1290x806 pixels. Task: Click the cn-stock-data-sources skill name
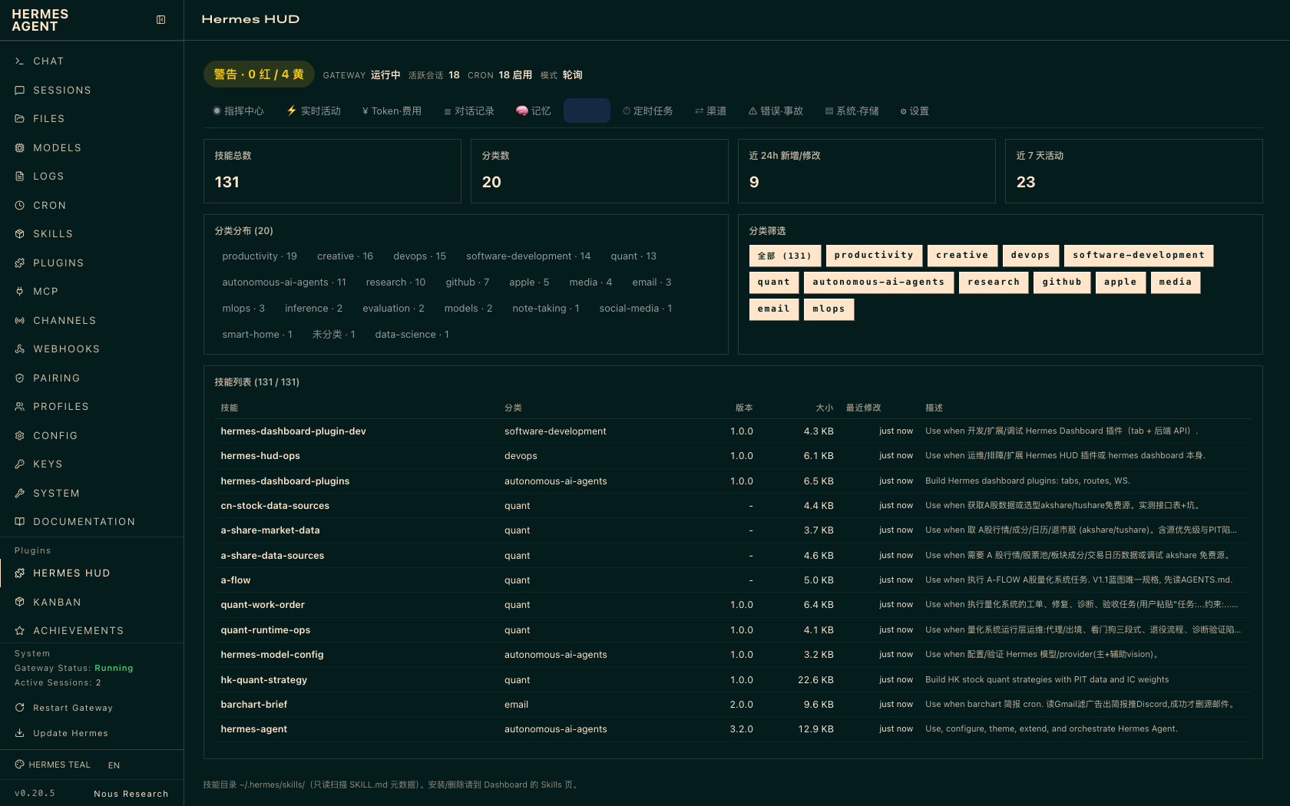[275, 506]
